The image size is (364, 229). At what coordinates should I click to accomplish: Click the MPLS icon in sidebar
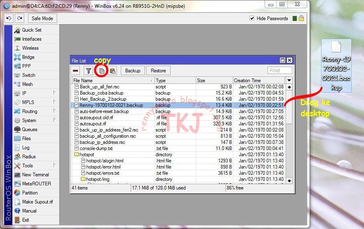click(x=17, y=102)
